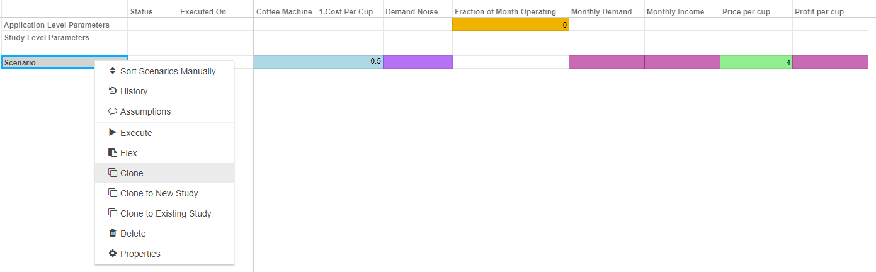Click the Monthly Demand column header
Screen dimensions: 876x272
601,12
